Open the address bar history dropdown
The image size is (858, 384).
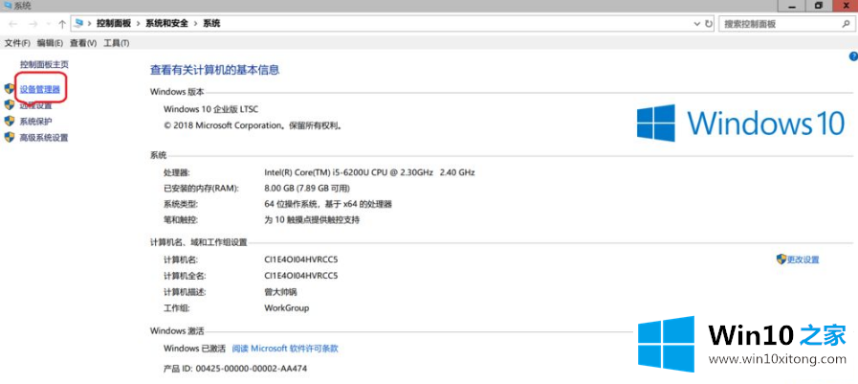(x=697, y=24)
